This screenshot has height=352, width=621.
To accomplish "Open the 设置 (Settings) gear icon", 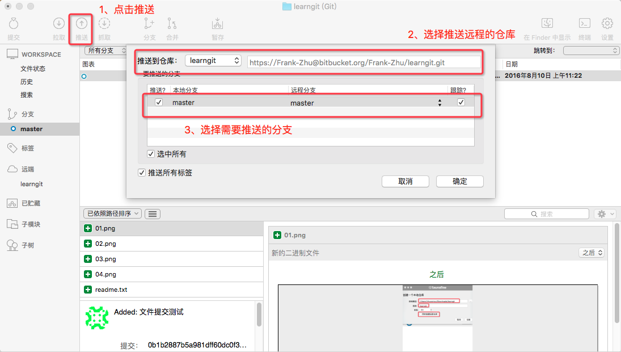I will coord(607,23).
